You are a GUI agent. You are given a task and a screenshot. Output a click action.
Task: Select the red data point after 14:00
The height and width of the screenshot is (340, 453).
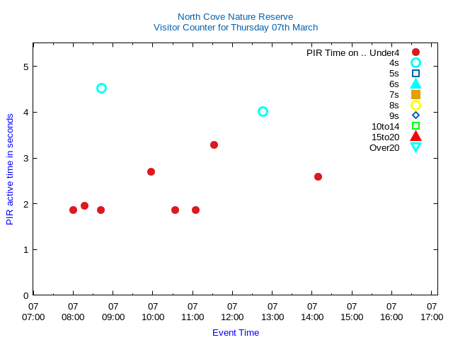[x=318, y=176]
